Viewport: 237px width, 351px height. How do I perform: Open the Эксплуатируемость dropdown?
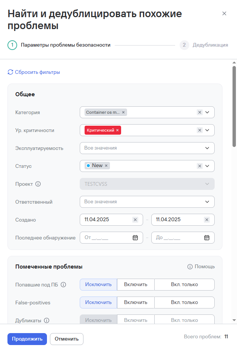point(147,148)
